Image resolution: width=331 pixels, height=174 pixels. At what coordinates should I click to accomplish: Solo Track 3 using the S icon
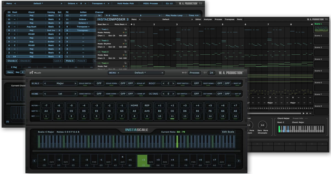pyautogui.click(x=126, y=55)
